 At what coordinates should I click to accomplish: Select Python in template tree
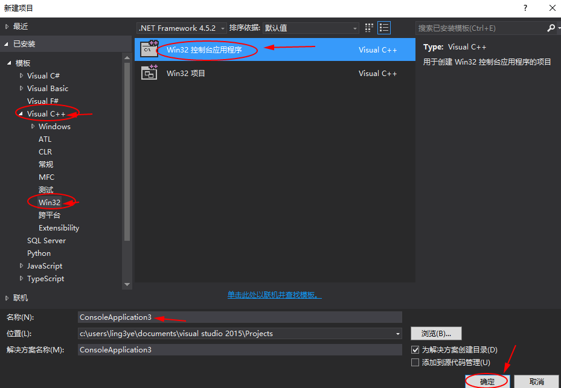click(39, 253)
